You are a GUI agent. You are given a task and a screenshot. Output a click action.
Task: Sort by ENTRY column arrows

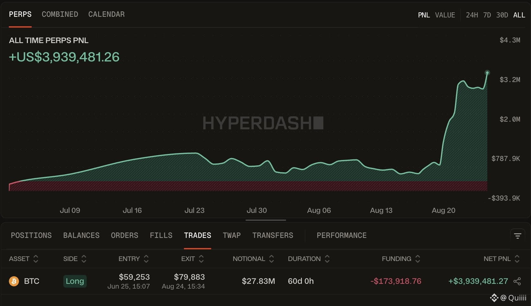146,259
